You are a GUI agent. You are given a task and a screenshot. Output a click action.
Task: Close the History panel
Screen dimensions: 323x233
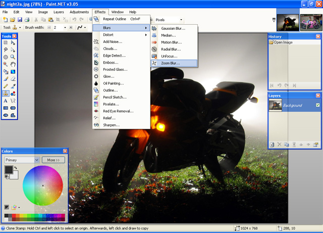318,36
